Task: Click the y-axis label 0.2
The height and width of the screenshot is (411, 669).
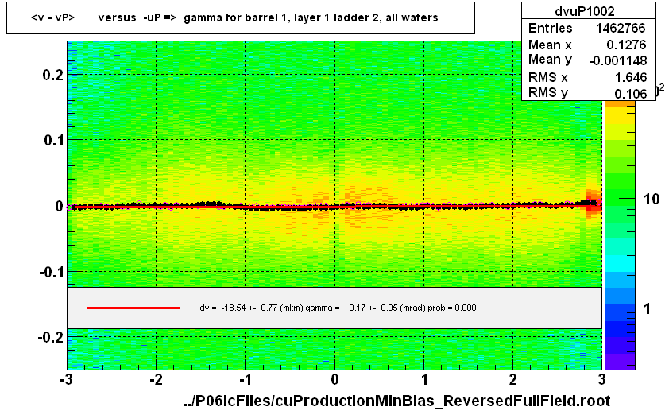Action: click(x=52, y=75)
